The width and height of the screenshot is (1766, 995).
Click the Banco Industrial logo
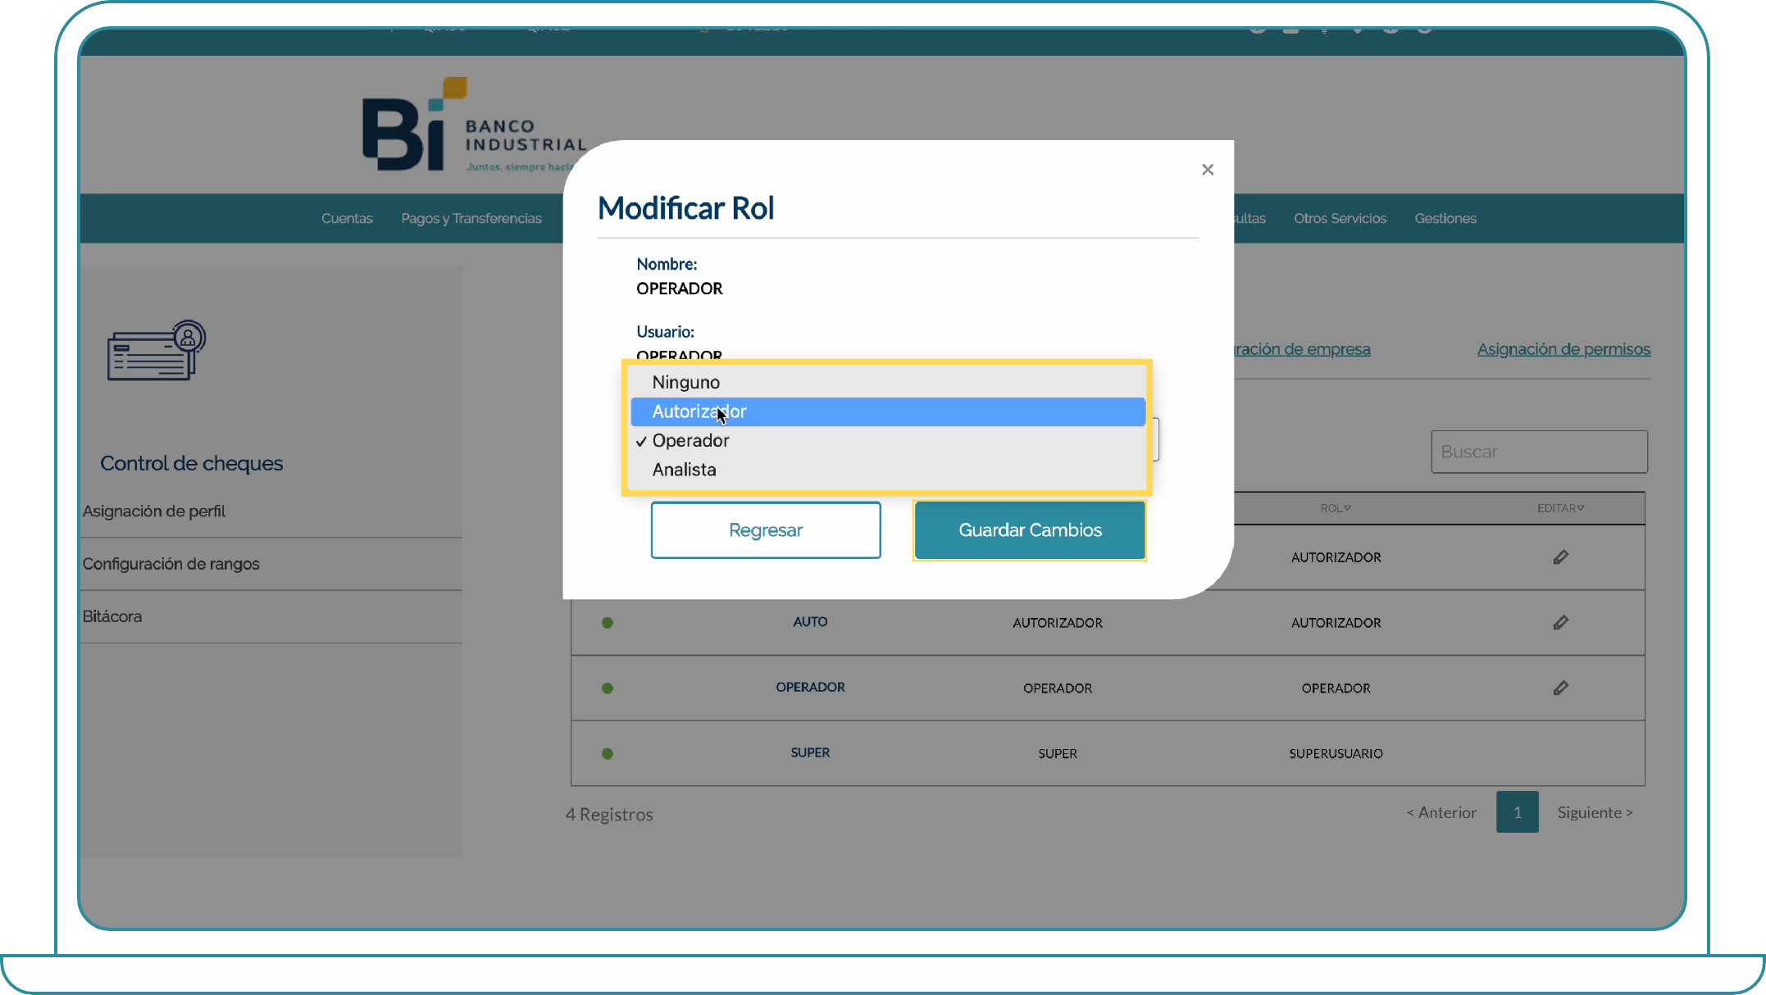474,125
